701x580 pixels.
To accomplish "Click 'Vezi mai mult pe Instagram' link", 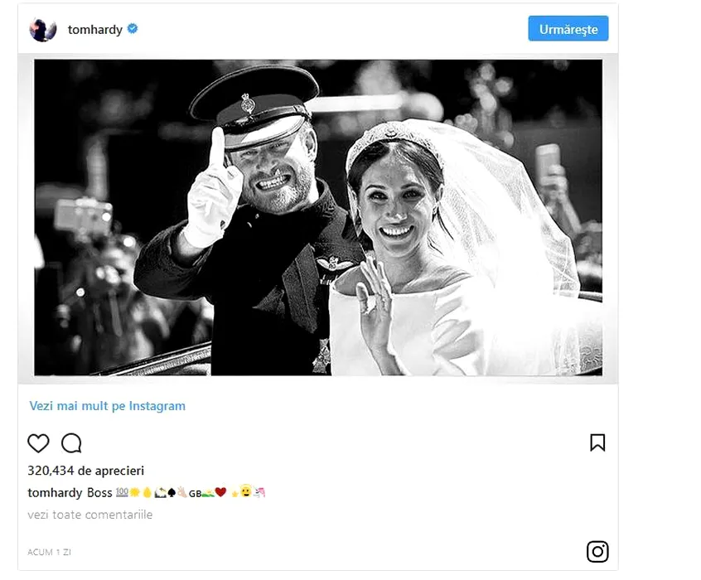I will click(x=107, y=406).
